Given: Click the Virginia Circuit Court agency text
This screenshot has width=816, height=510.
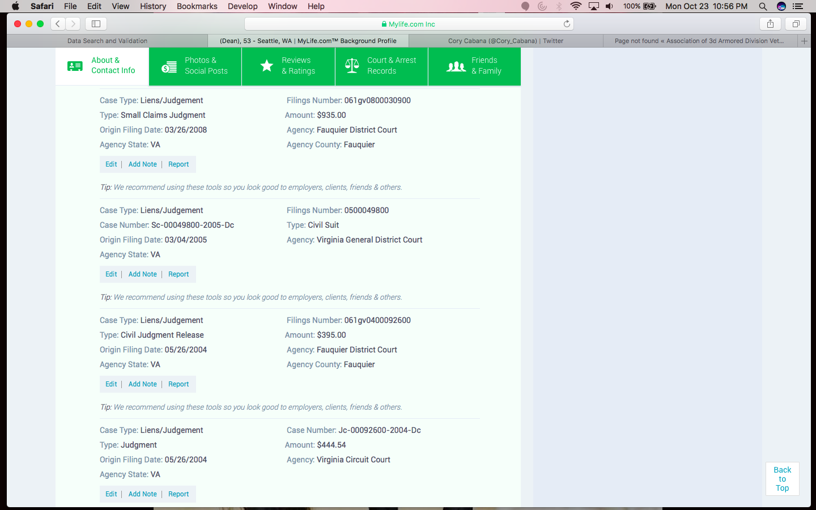Looking at the screenshot, I should pyautogui.click(x=354, y=460).
